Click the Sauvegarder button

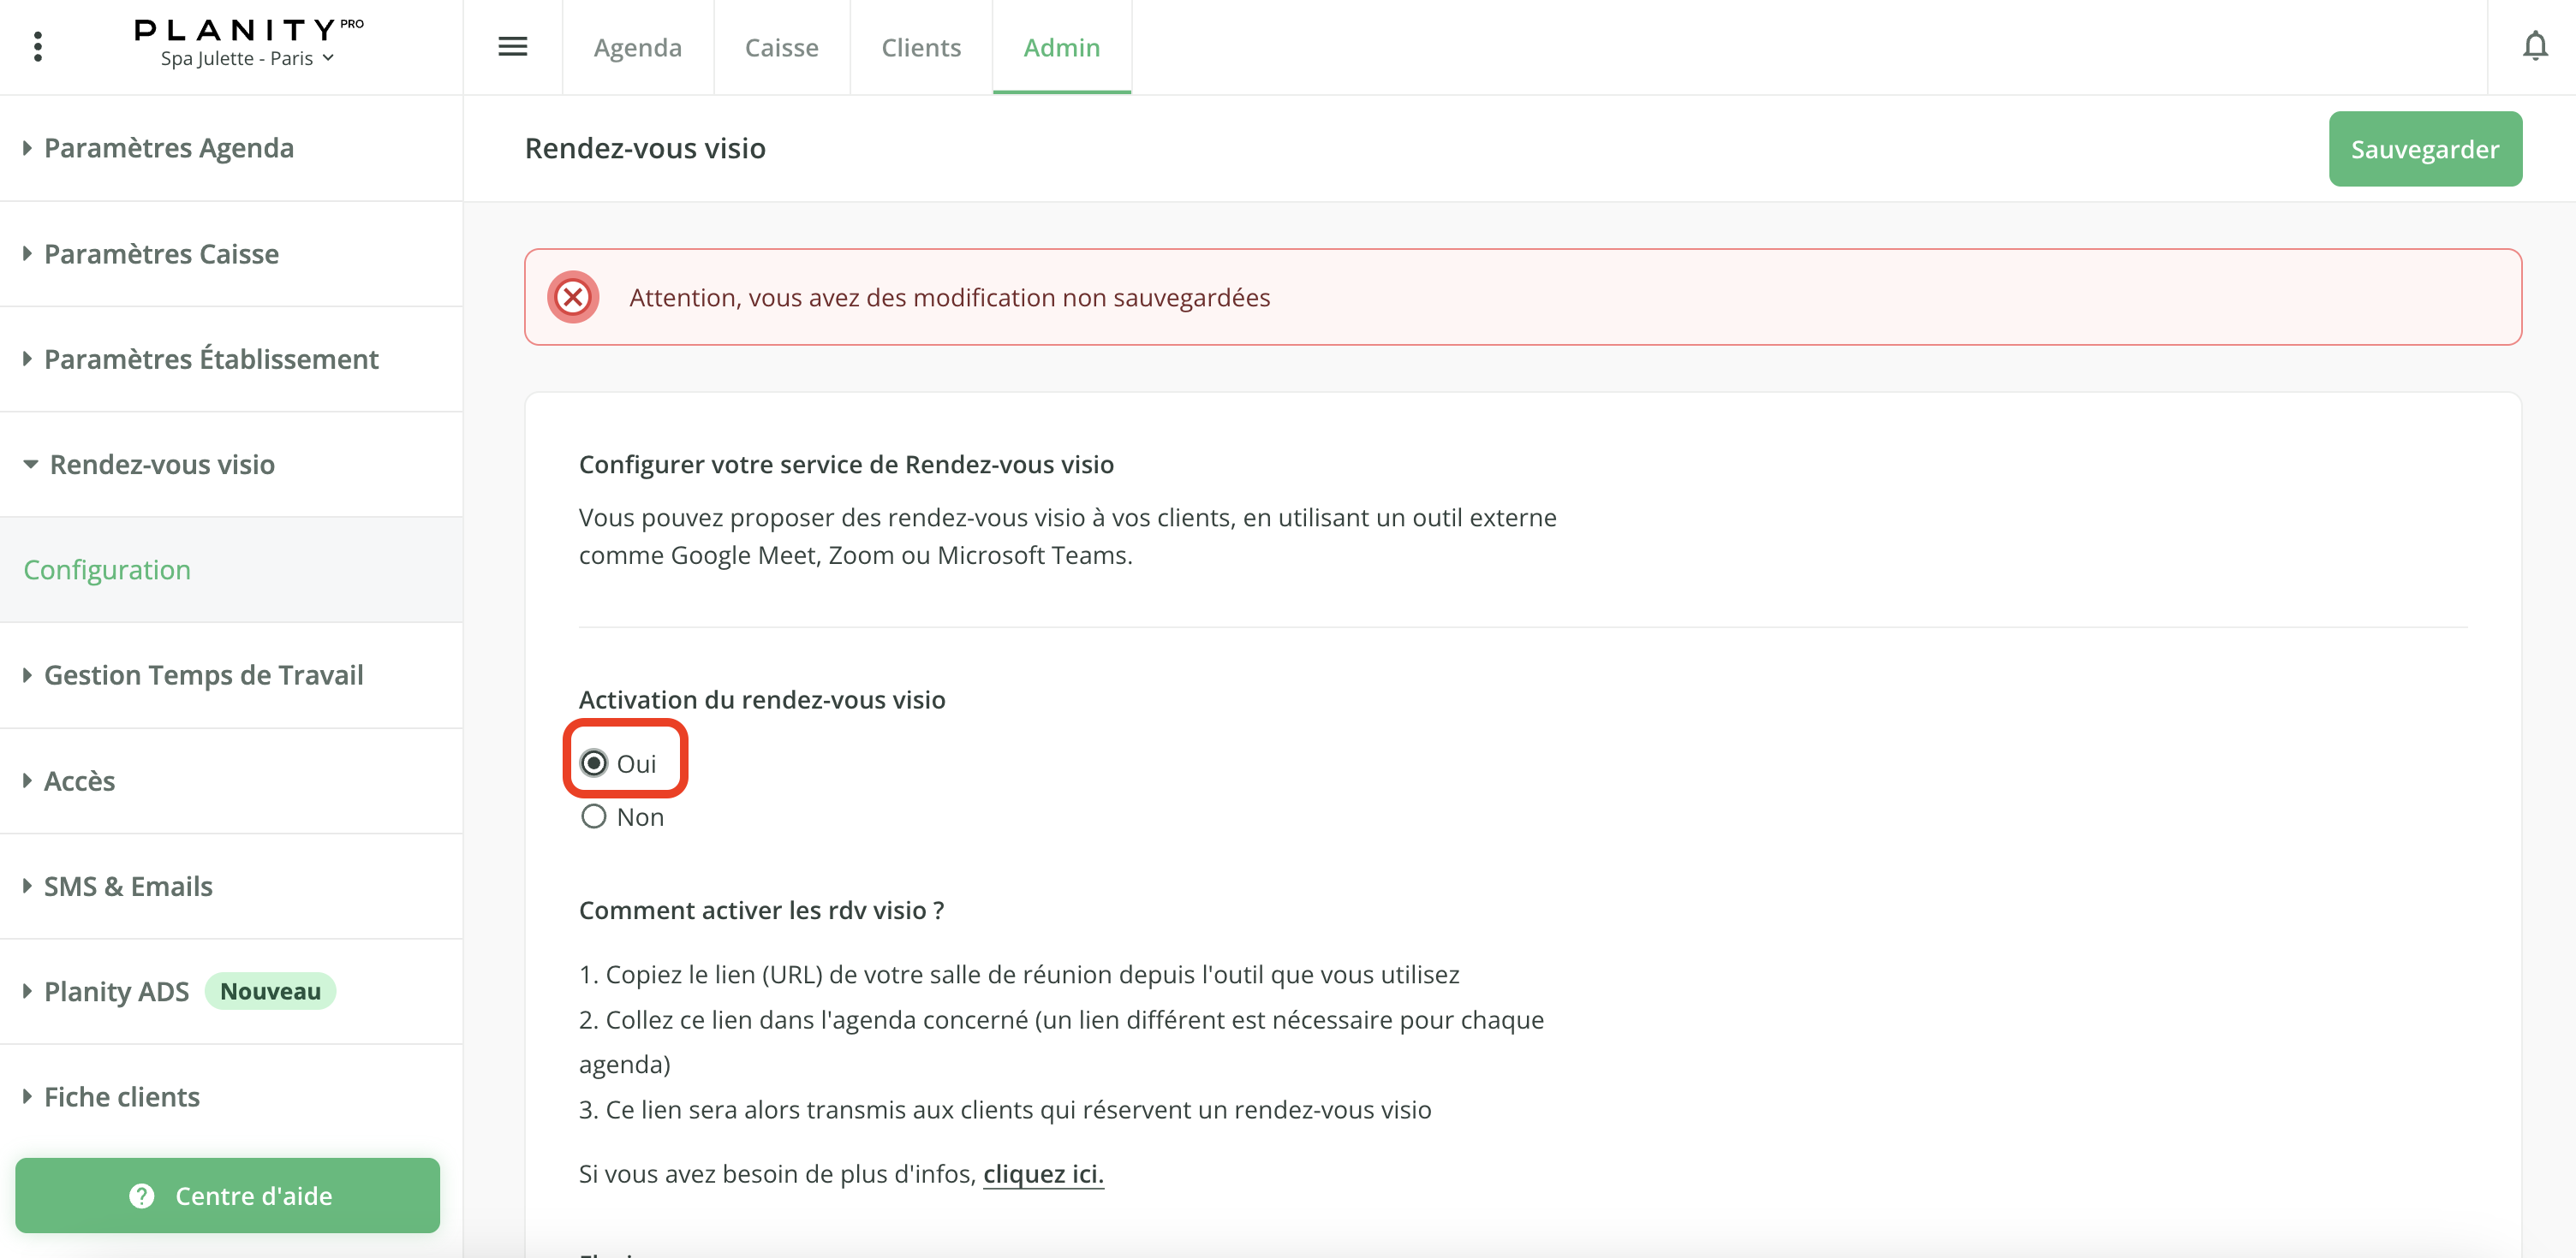tap(2424, 149)
